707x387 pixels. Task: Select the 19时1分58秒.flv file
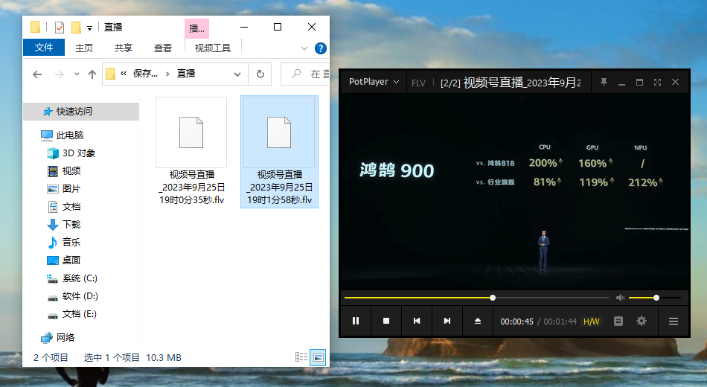click(x=280, y=152)
